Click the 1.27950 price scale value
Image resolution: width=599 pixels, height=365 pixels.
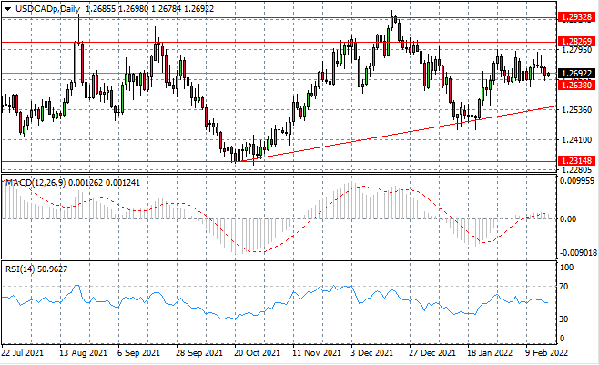click(x=576, y=50)
